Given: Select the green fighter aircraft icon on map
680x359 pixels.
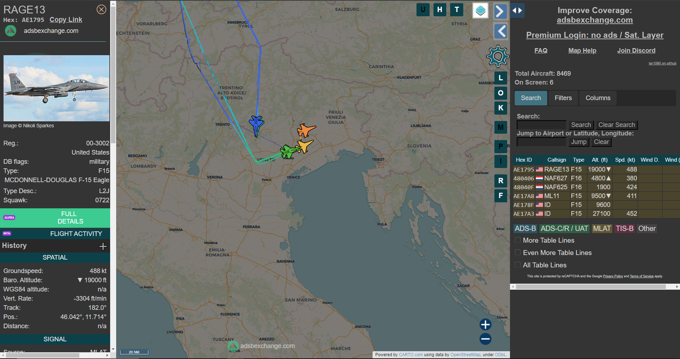Looking at the screenshot, I should [x=290, y=151].
